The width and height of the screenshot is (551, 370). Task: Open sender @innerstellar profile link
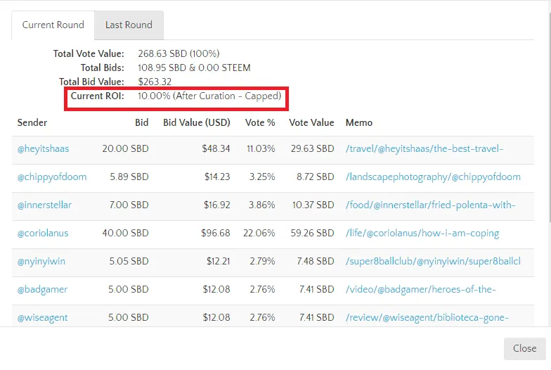coord(44,205)
